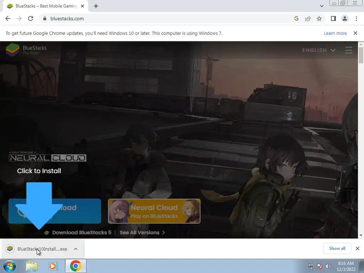Open the Chrome side panel
This screenshot has width=364, height=273.
tap(333, 18)
